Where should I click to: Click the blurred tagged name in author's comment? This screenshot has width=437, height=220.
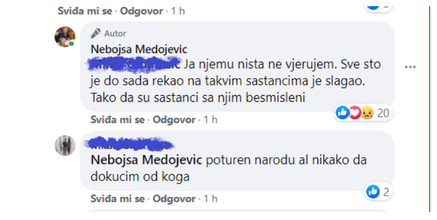pyautogui.click(x=135, y=65)
